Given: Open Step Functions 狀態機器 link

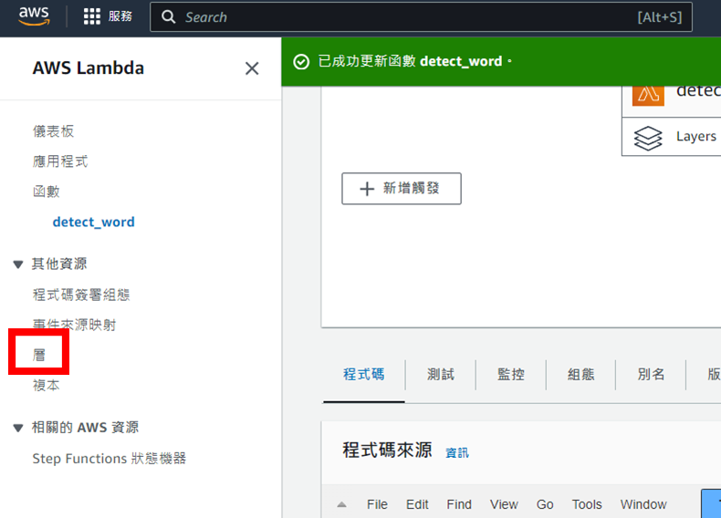Looking at the screenshot, I should pyautogui.click(x=110, y=458).
